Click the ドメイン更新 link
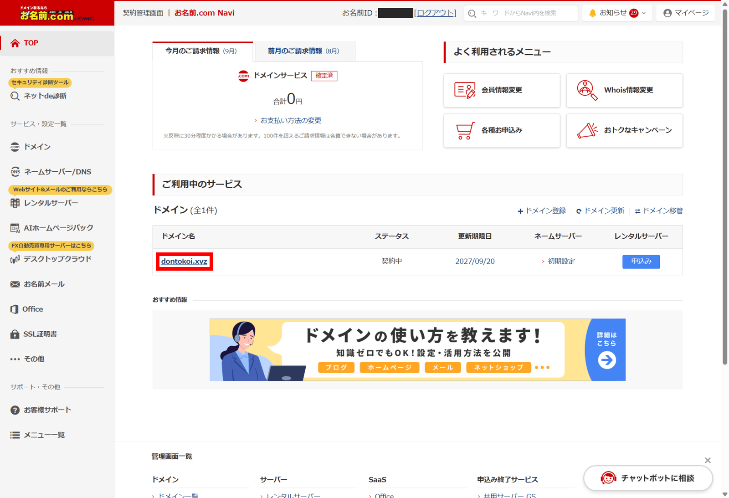Image resolution: width=729 pixels, height=498 pixels. 600,211
